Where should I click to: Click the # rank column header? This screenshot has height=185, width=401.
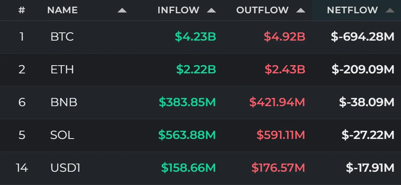pyautogui.click(x=22, y=10)
